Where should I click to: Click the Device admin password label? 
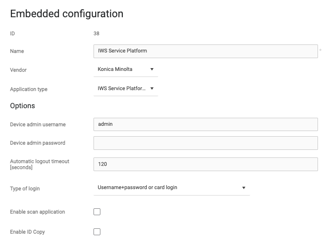(x=37, y=143)
